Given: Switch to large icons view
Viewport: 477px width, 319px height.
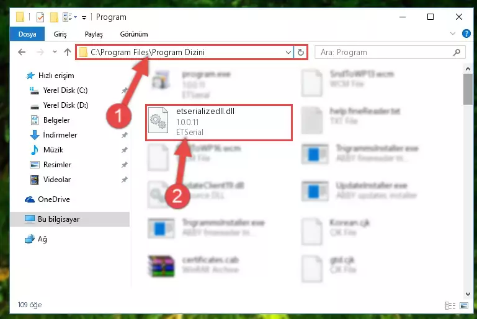Looking at the screenshot, I should (464, 305).
